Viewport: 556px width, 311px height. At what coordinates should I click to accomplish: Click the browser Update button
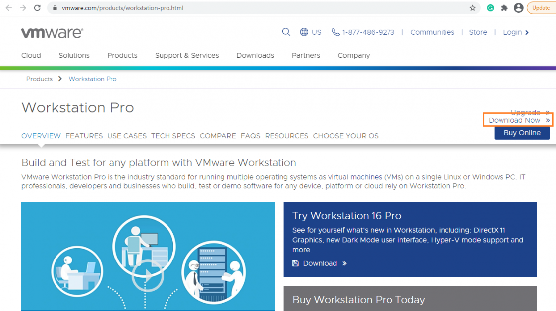tap(542, 8)
